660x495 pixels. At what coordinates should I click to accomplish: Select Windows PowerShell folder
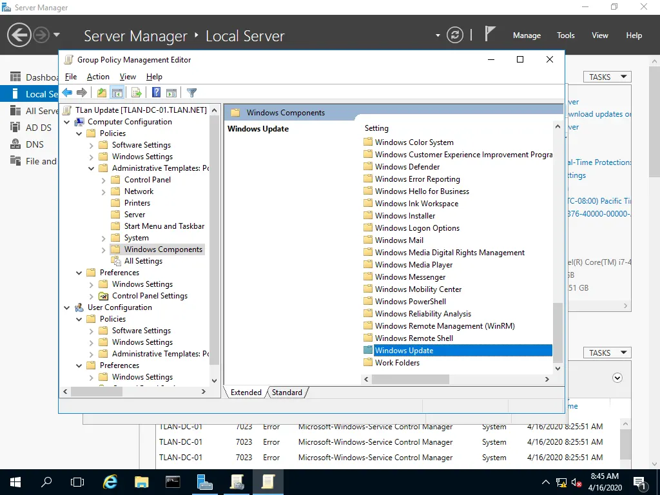click(x=405, y=302)
